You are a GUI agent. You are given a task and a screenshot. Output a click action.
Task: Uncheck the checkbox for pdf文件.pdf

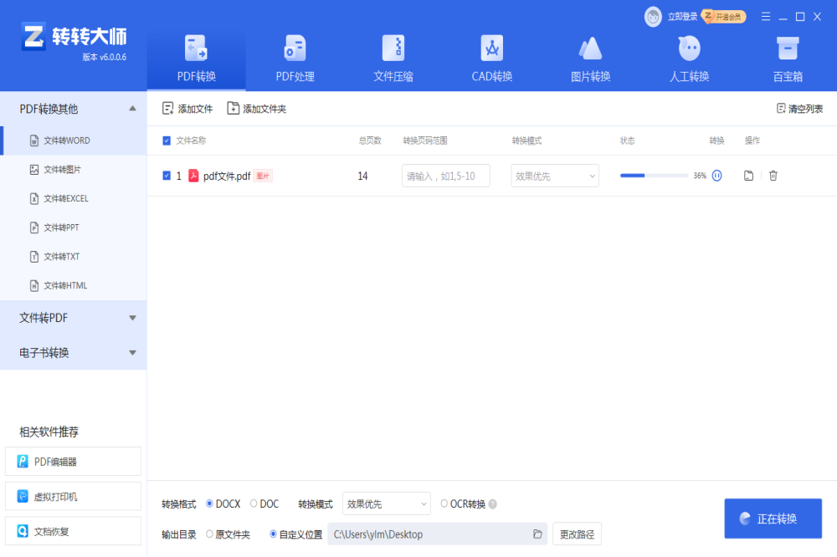coord(167,176)
